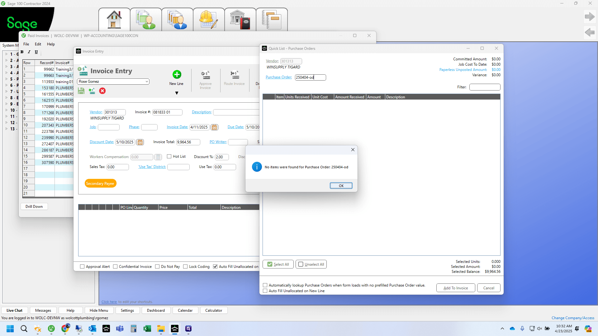Click the save and new invoice icon
The image size is (598, 336).
[92, 91]
